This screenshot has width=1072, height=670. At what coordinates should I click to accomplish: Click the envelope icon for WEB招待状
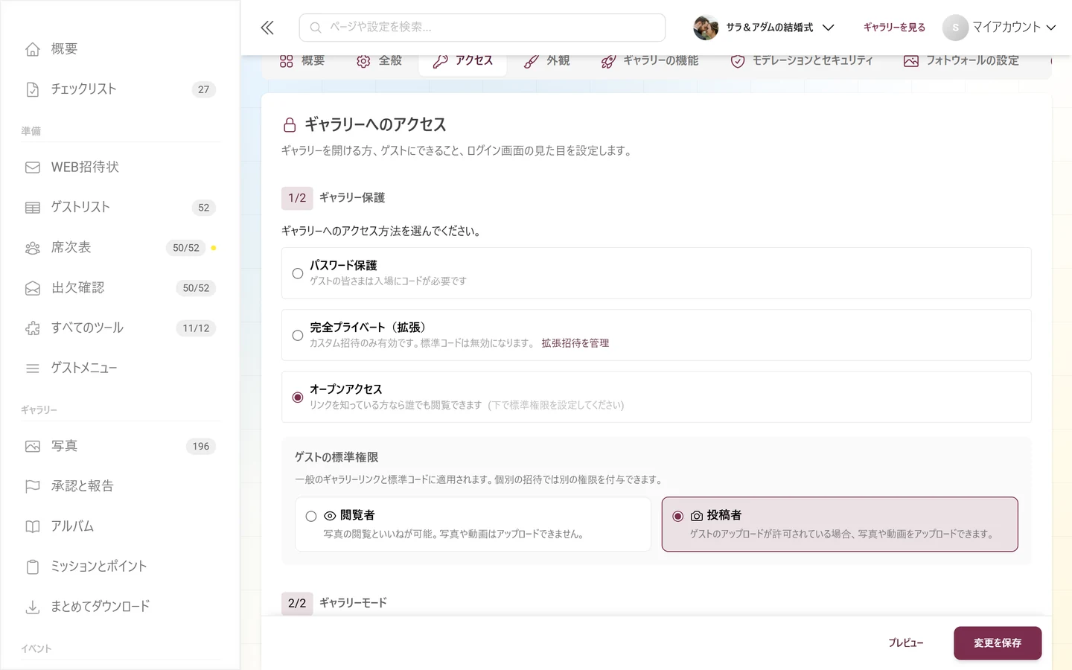pyautogui.click(x=33, y=167)
